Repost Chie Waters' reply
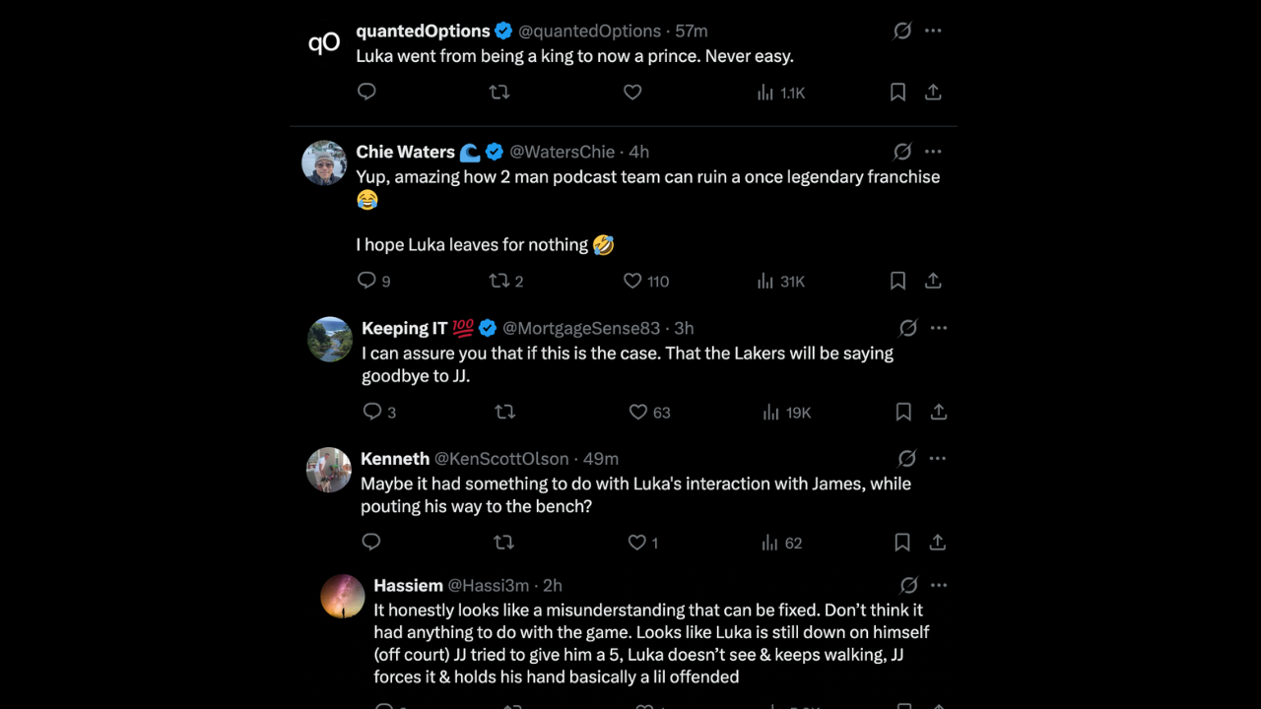Screen dimensions: 1261x709 (x=499, y=281)
